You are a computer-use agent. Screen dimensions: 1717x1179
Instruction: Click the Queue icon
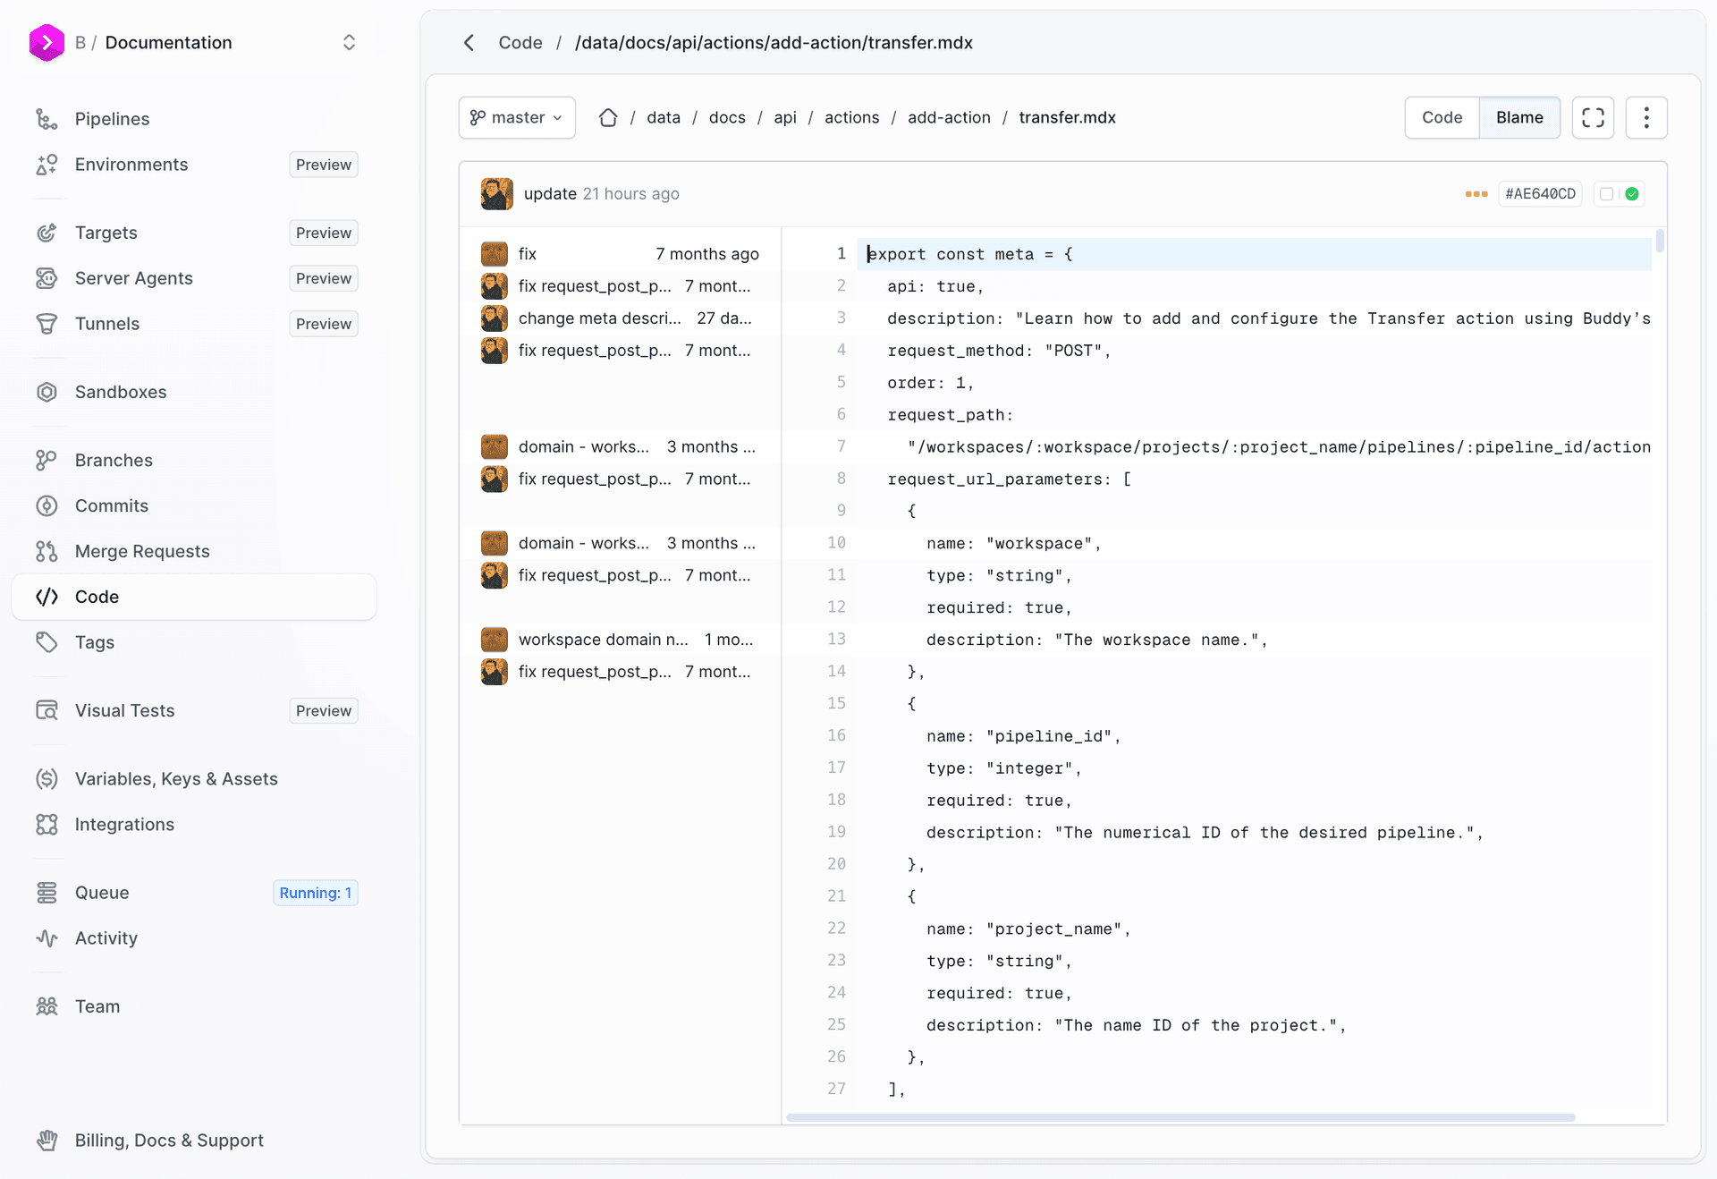pyautogui.click(x=47, y=893)
